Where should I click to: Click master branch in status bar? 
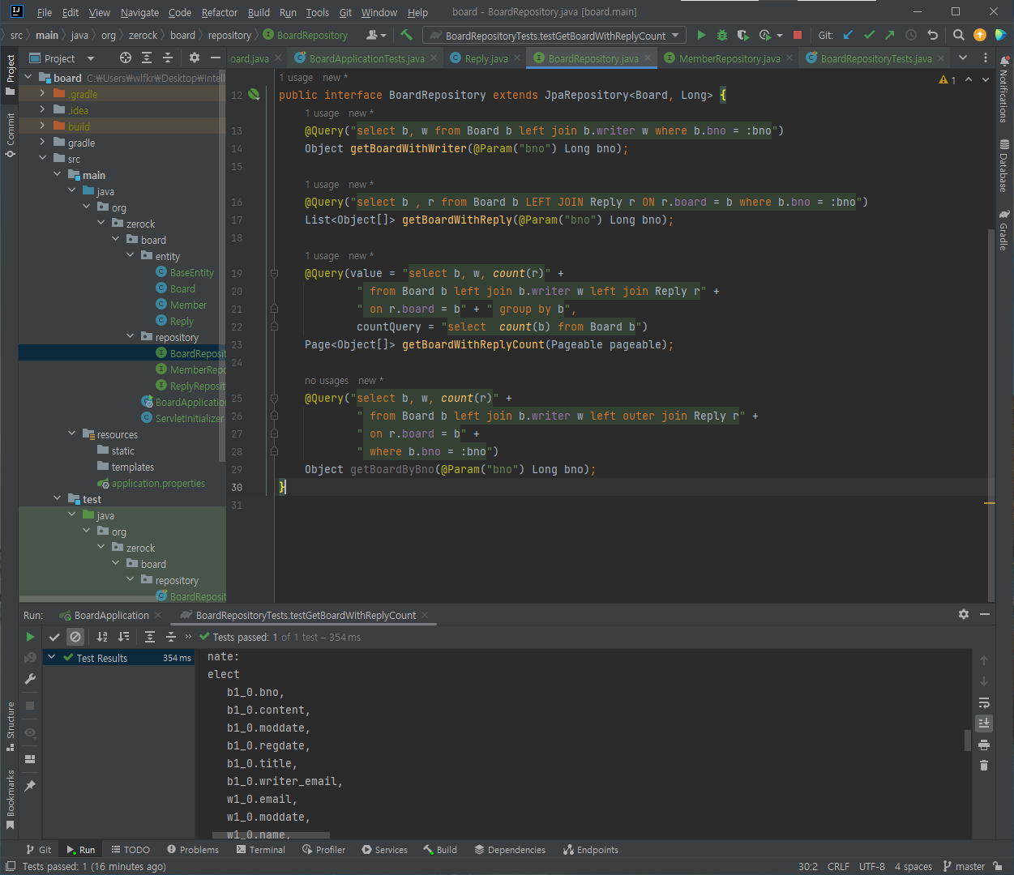[x=964, y=866]
